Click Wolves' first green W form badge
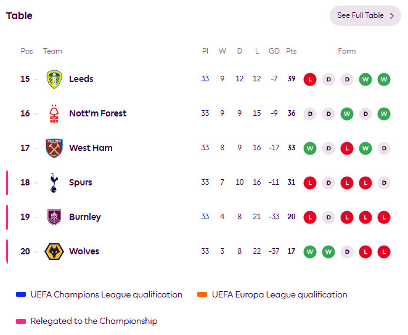 [x=310, y=252]
